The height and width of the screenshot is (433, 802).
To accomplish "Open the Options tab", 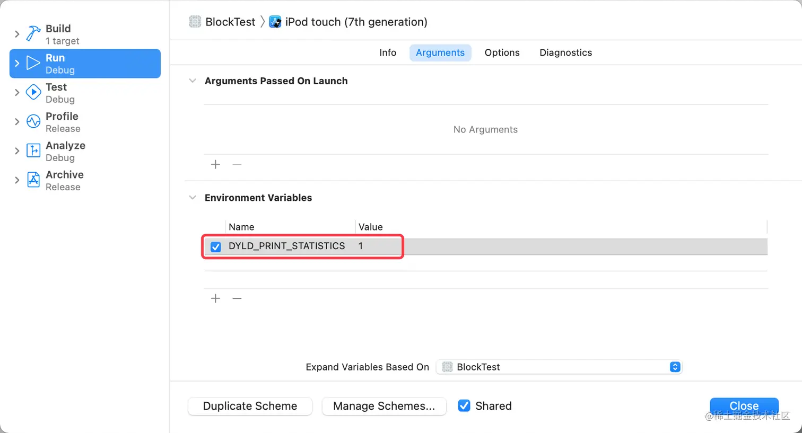I will coord(502,52).
